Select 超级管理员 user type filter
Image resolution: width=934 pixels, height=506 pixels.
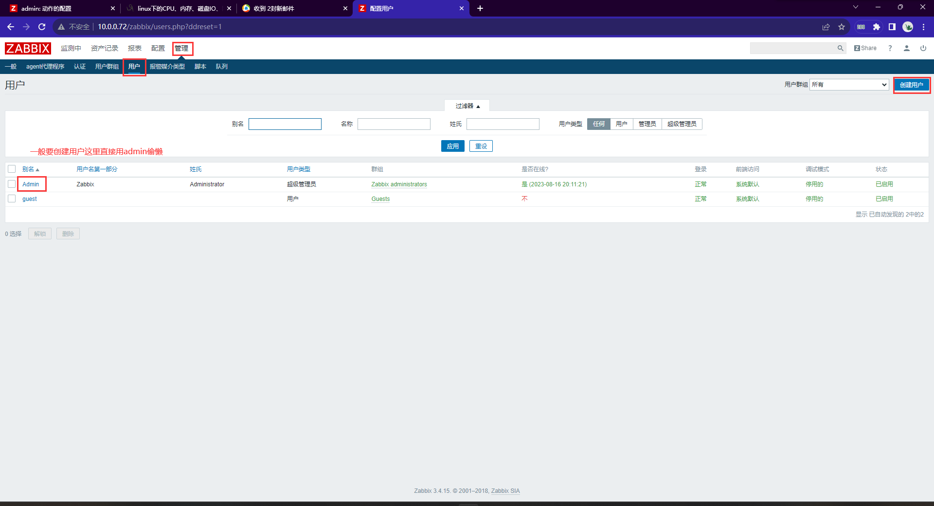click(682, 124)
